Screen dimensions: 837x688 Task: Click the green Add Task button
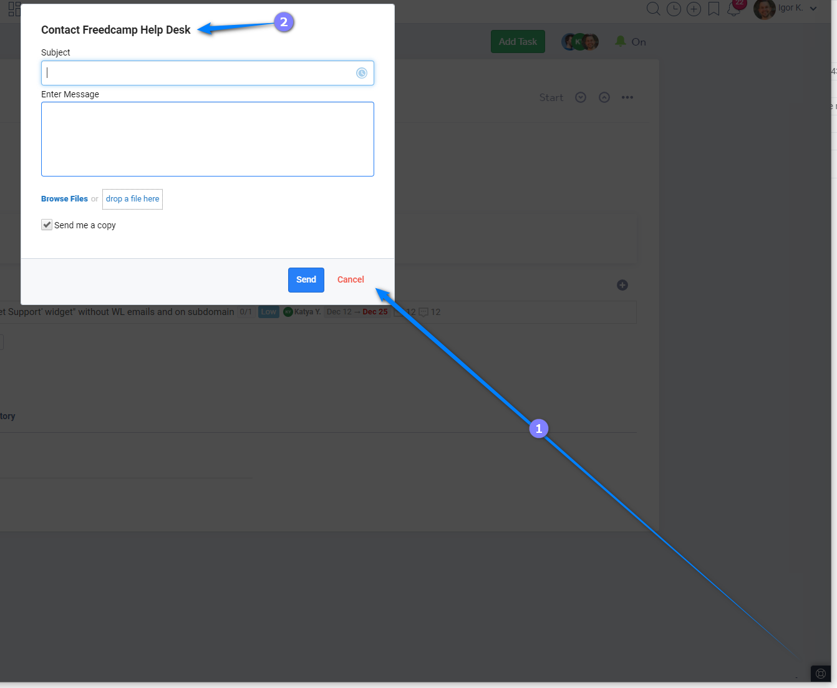(518, 42)
